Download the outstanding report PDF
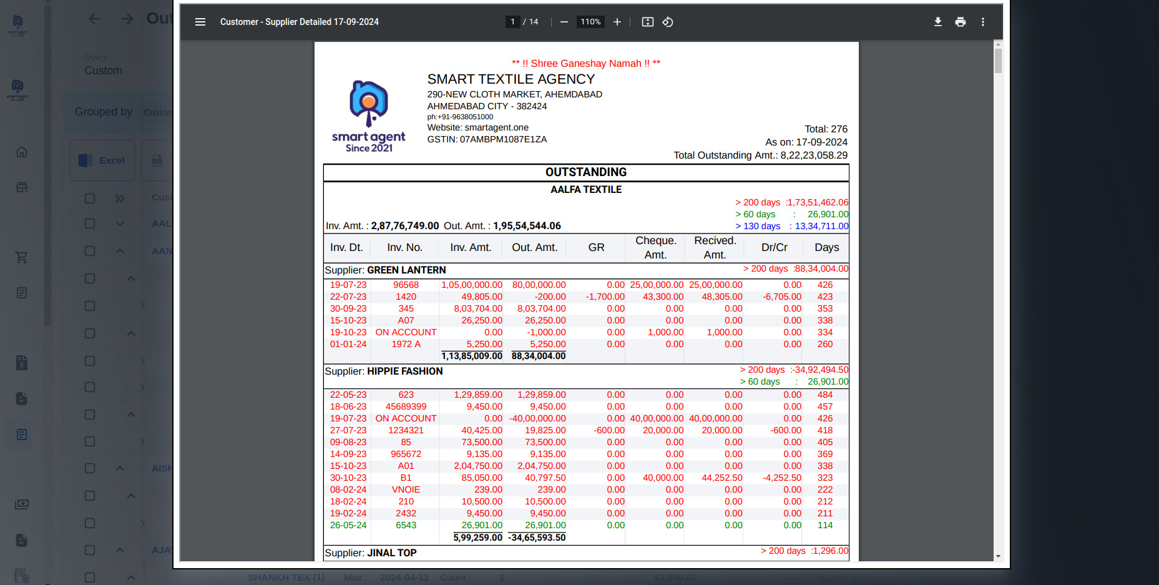 [937, 22]
